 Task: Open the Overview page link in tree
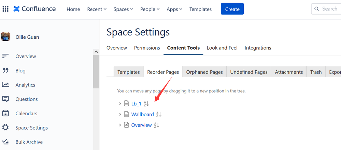coord(141,125)
